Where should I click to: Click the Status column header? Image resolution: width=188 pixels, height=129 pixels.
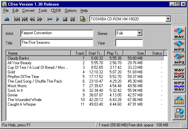(155, 53)
